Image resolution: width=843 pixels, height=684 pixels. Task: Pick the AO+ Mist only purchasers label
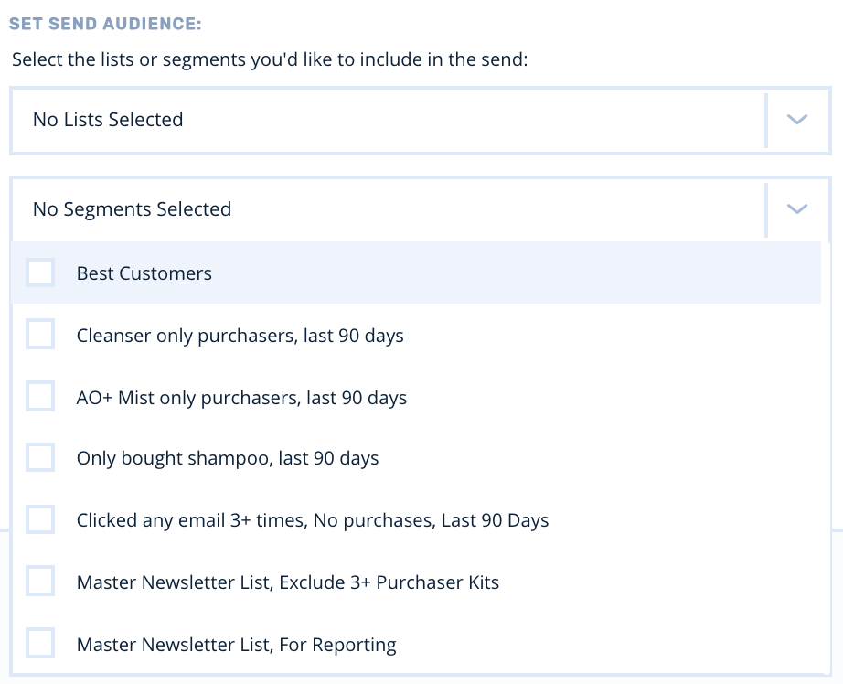241,398
